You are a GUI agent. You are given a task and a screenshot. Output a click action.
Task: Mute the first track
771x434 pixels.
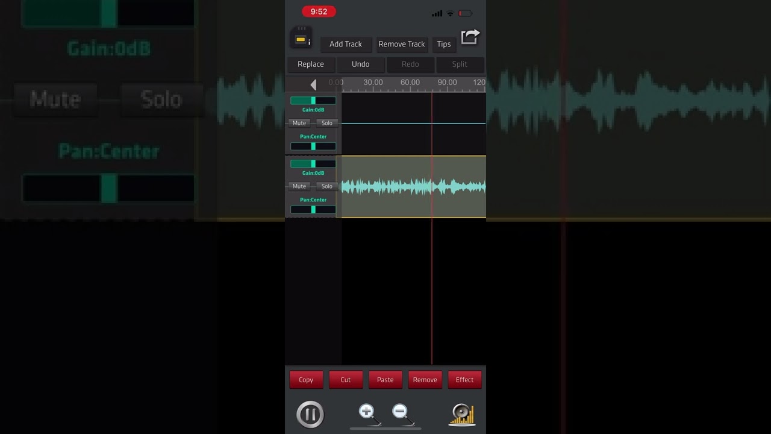click(x=299, y=123)
